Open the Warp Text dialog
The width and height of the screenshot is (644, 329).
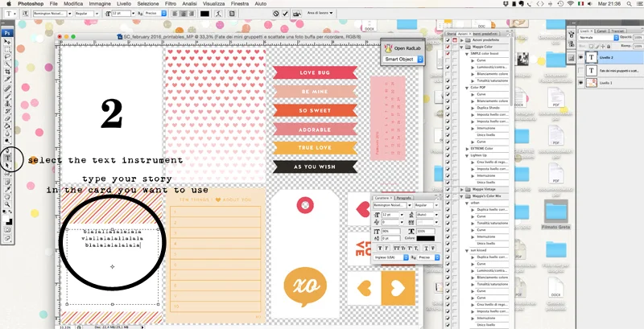(x=218, y=14)
